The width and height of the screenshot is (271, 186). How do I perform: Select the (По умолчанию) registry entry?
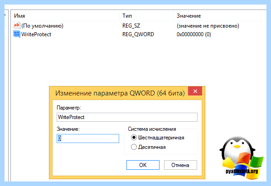(x=42, y=26)
